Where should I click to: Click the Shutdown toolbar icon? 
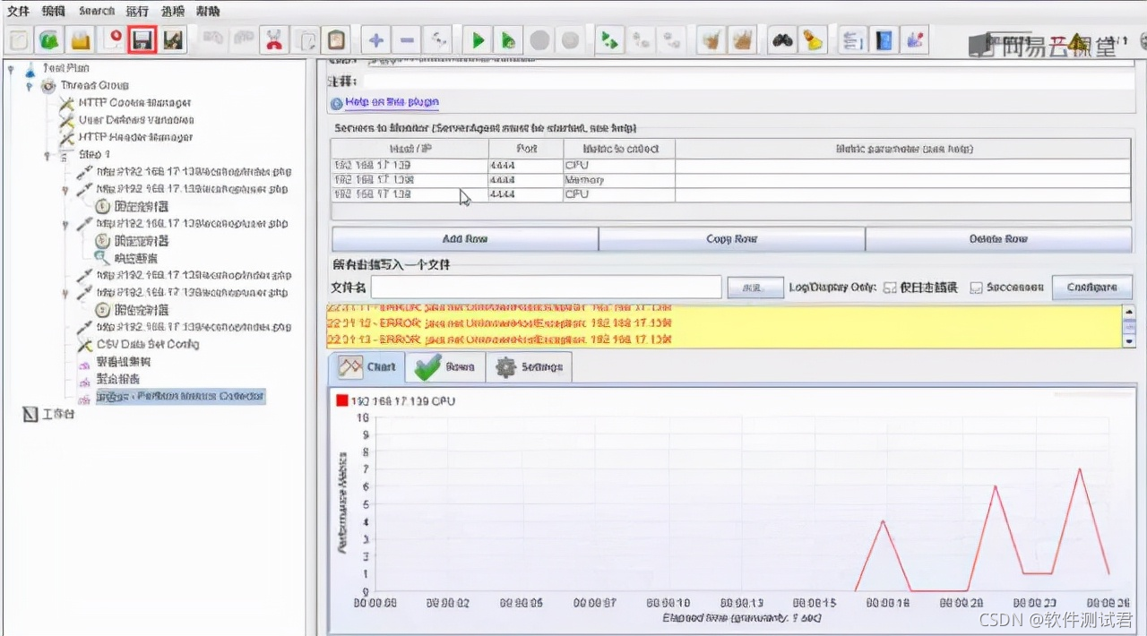(x=570, y=39)
